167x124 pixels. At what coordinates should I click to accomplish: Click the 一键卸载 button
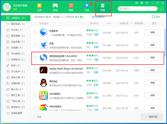pos(152,117)
